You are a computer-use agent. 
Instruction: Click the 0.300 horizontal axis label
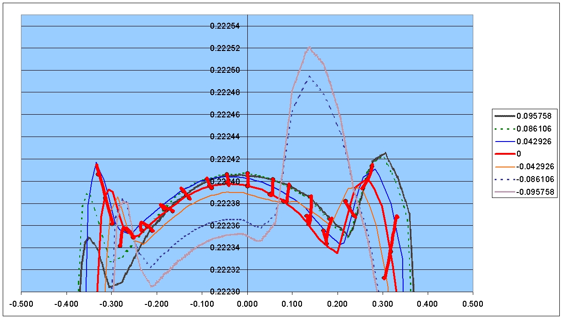pos(383,302)
